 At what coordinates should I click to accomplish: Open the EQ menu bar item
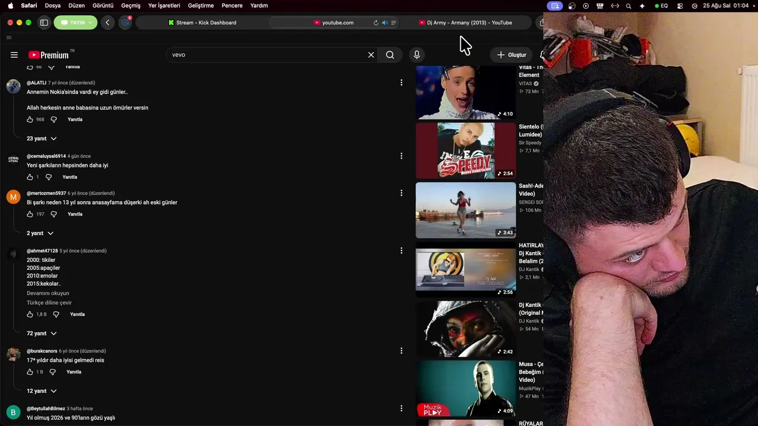click(x=661, y=5)
